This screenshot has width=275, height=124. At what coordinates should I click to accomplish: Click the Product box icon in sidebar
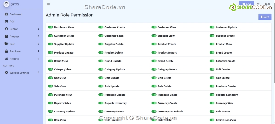6,37
